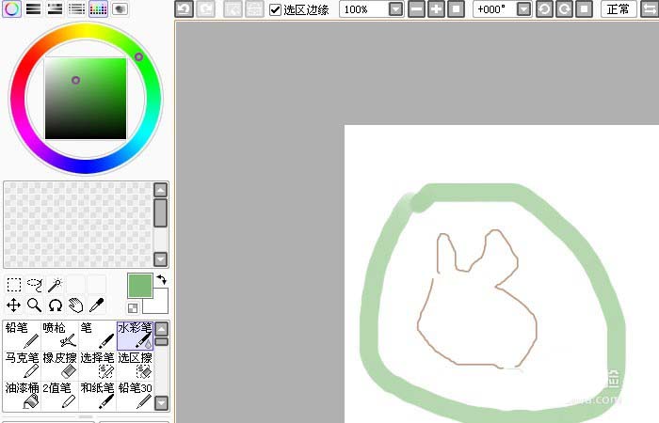Viewport: 659px width, 423px height.
Task: Click the swatch panel scrollbar thumb
Action: (161, 212)
